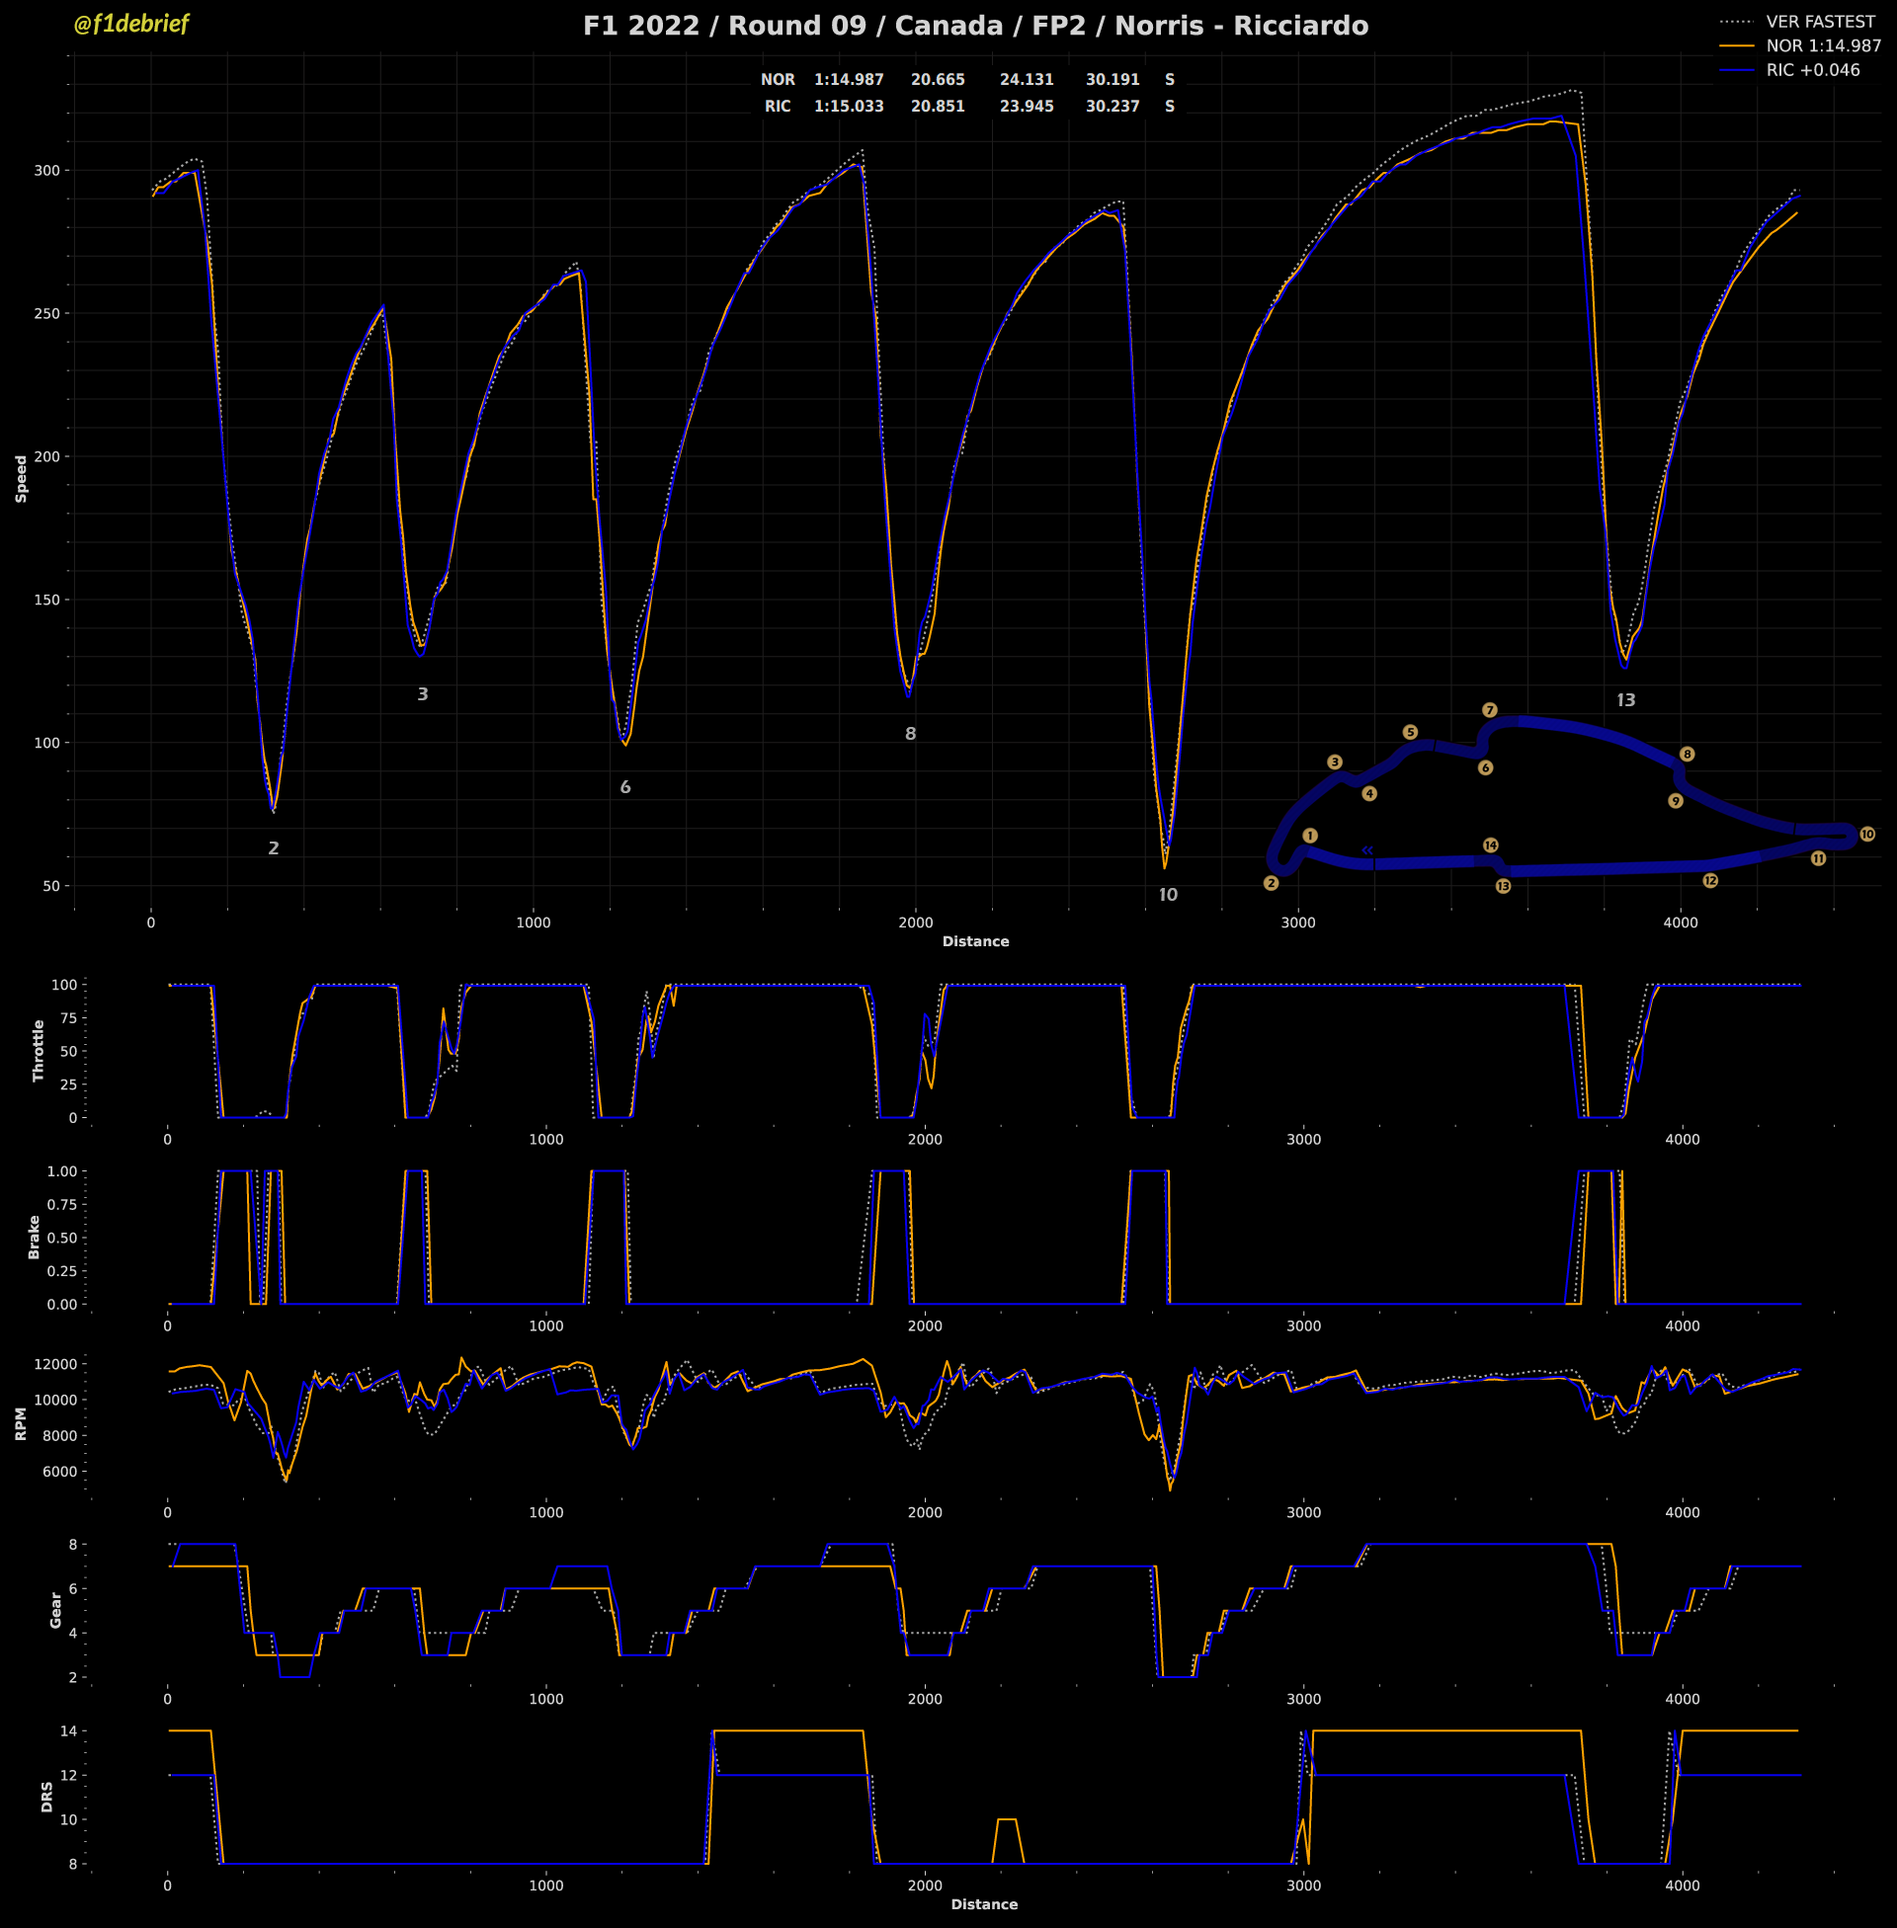The width and height of the screenshot is (1897, 1928).
Task: Click turn label '10' on speed trace
Action: click(1168, 895)
